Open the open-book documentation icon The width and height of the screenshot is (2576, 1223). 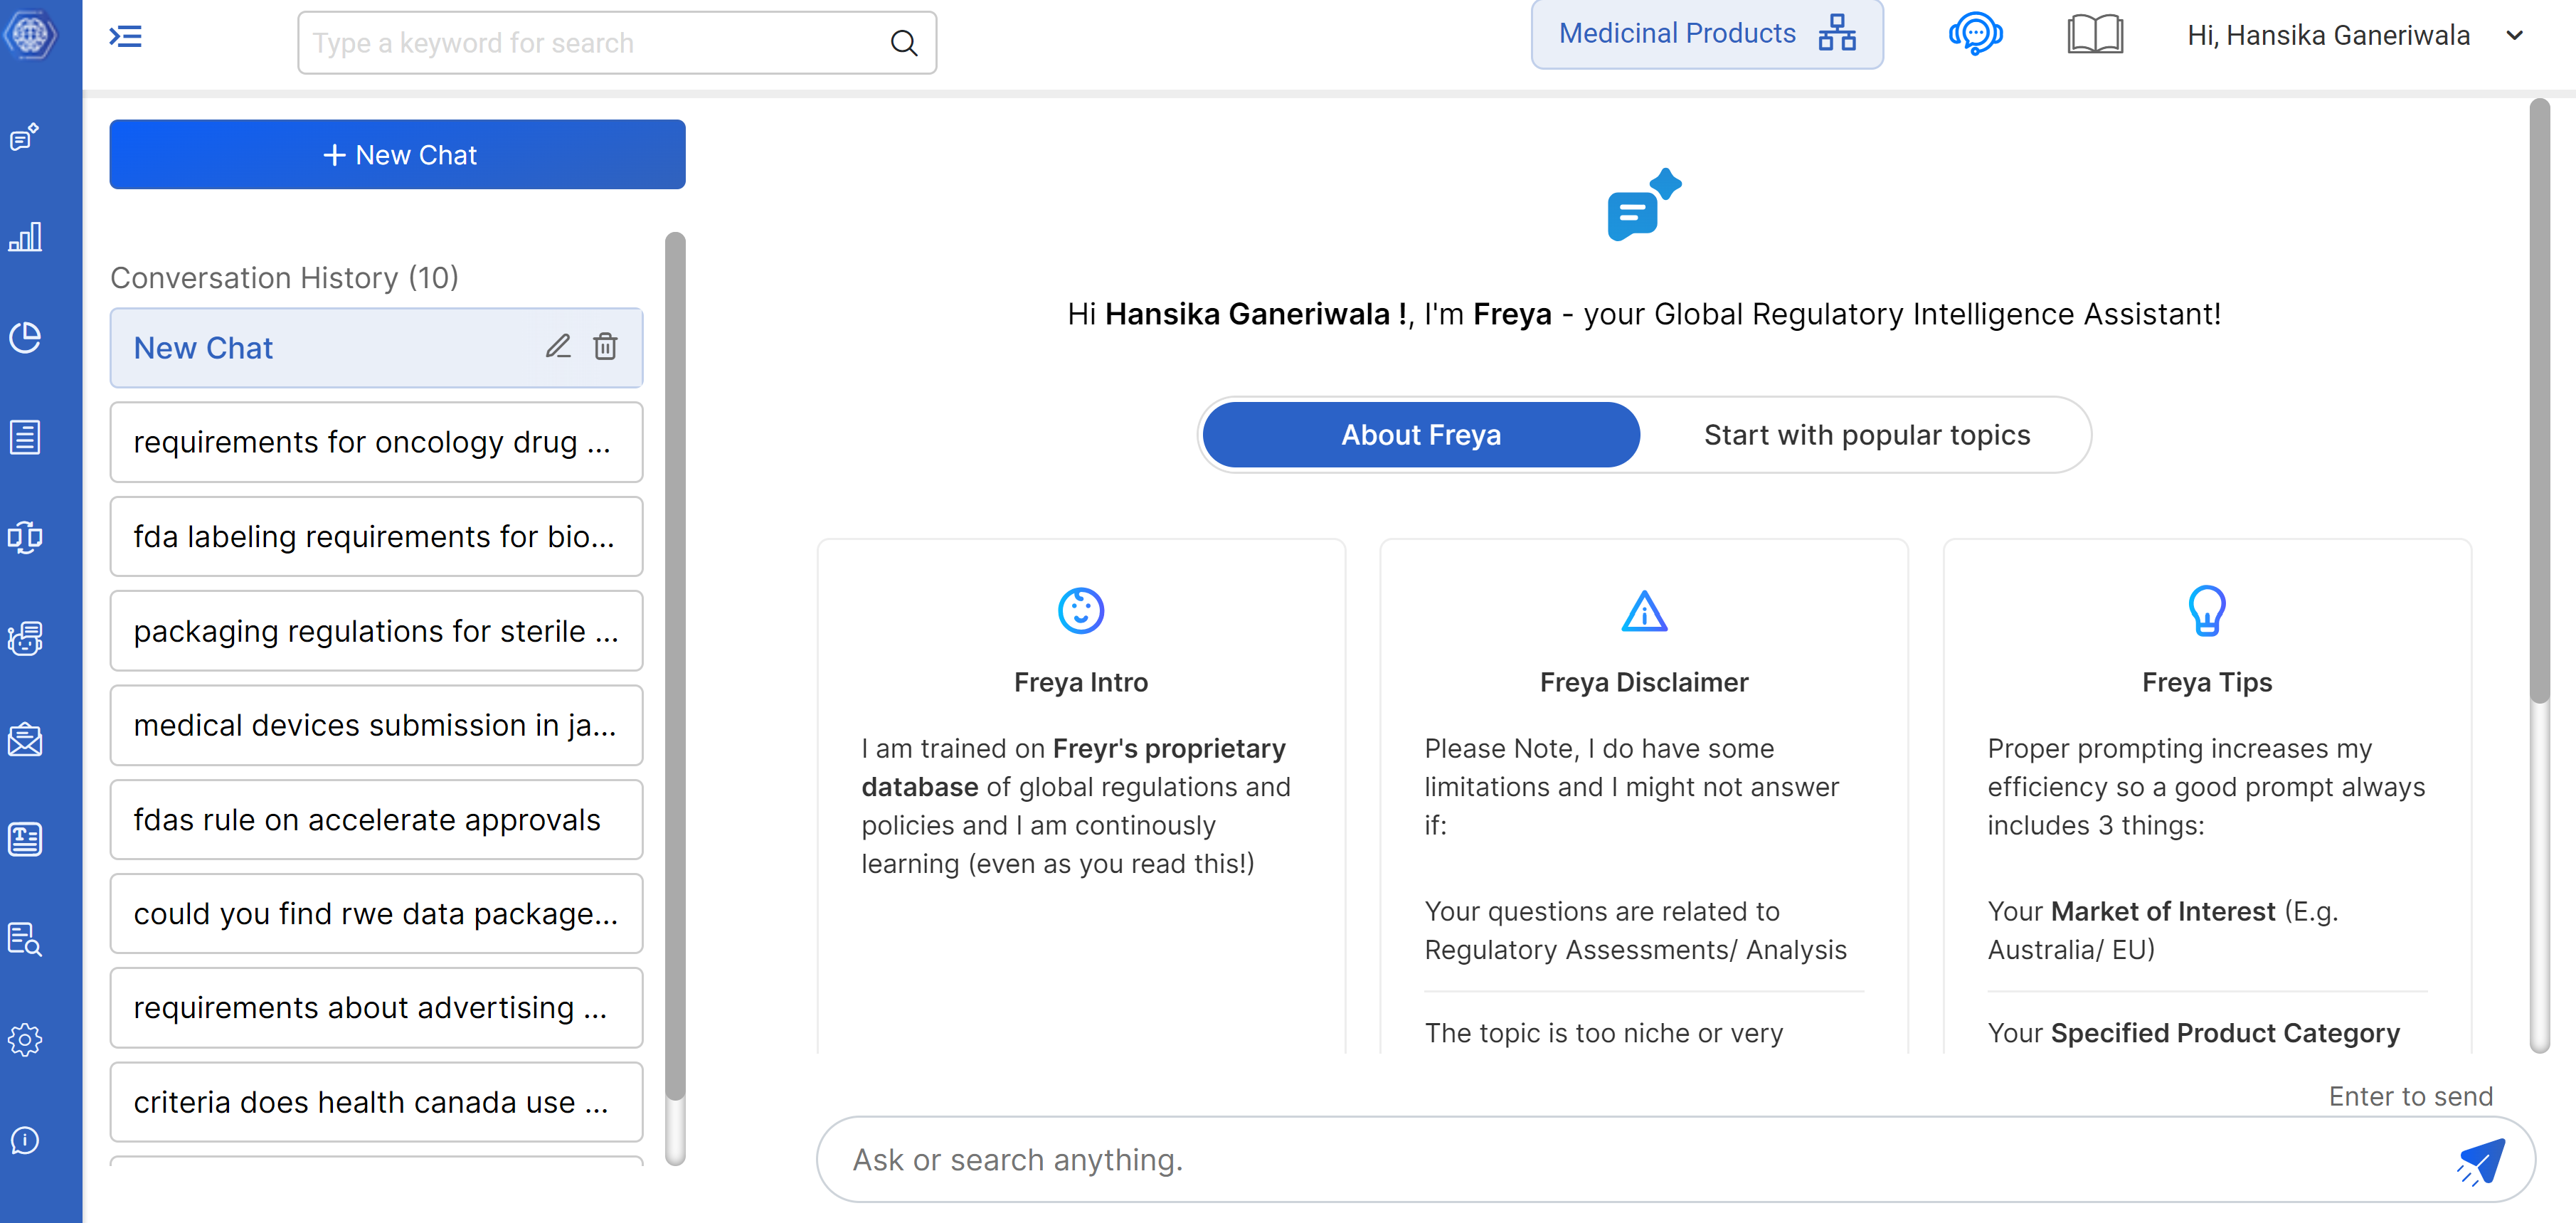2094,35
